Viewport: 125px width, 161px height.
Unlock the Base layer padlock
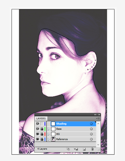pyautogui.click(x=42, y=129)
